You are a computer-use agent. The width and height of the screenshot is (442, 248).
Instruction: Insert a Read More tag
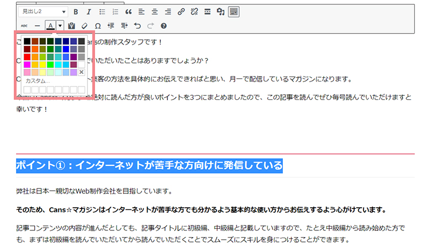tap(207, 12)
